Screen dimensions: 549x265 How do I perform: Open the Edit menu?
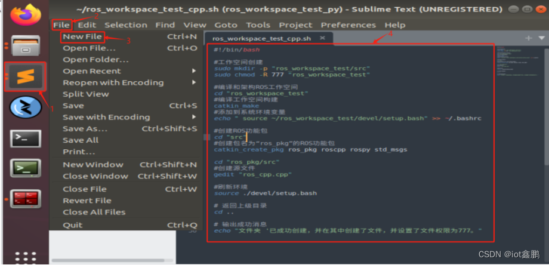tap(87, 25)
